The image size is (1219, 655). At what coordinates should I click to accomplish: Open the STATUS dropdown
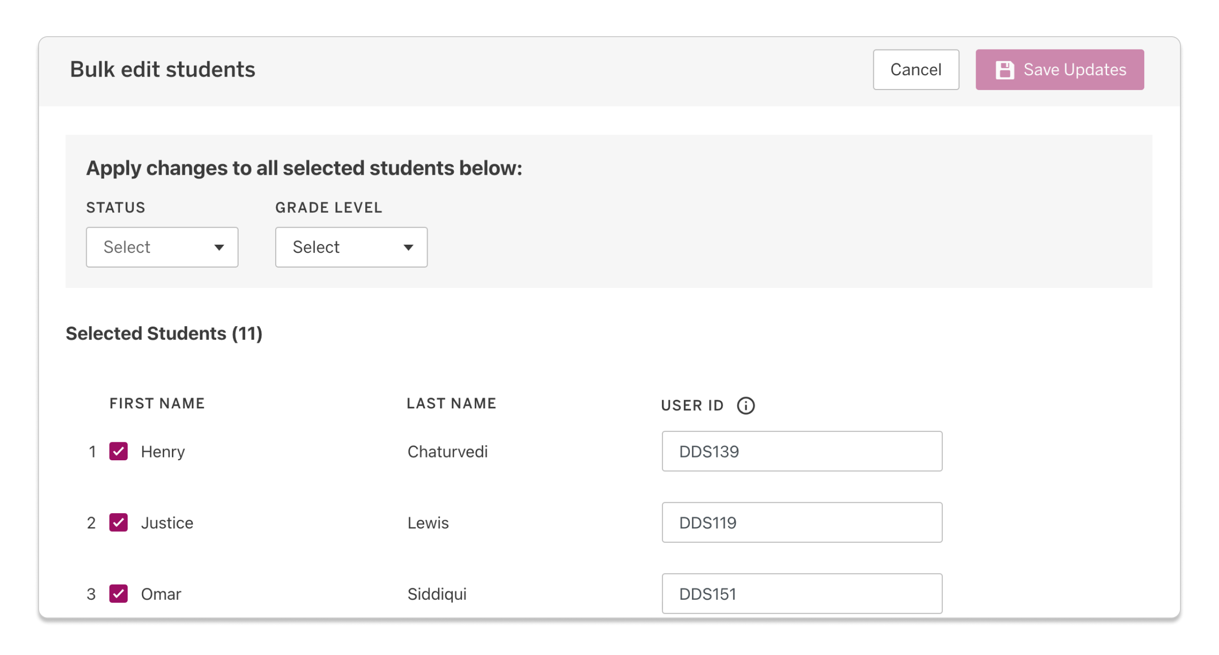point(162,247)
